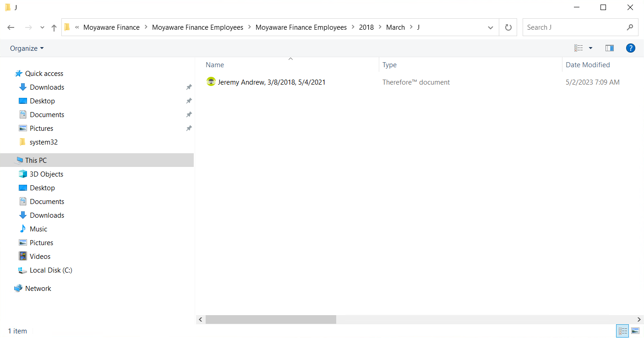
Task: Switch to large icons view in status bar
Action: (635, 331)
